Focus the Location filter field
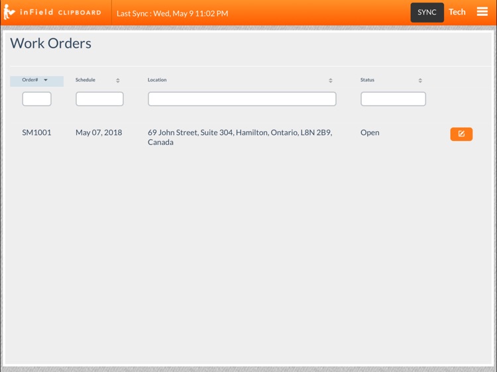The image size is (497, 372). [x=242, y=99]
